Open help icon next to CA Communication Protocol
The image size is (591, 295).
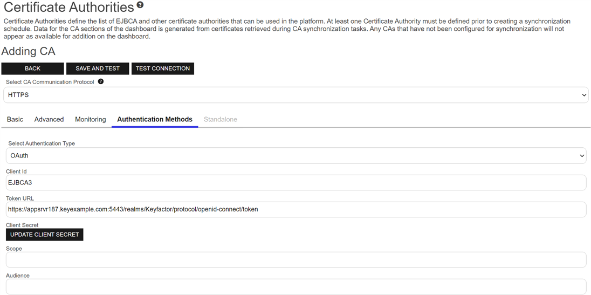tap(101, 82)
